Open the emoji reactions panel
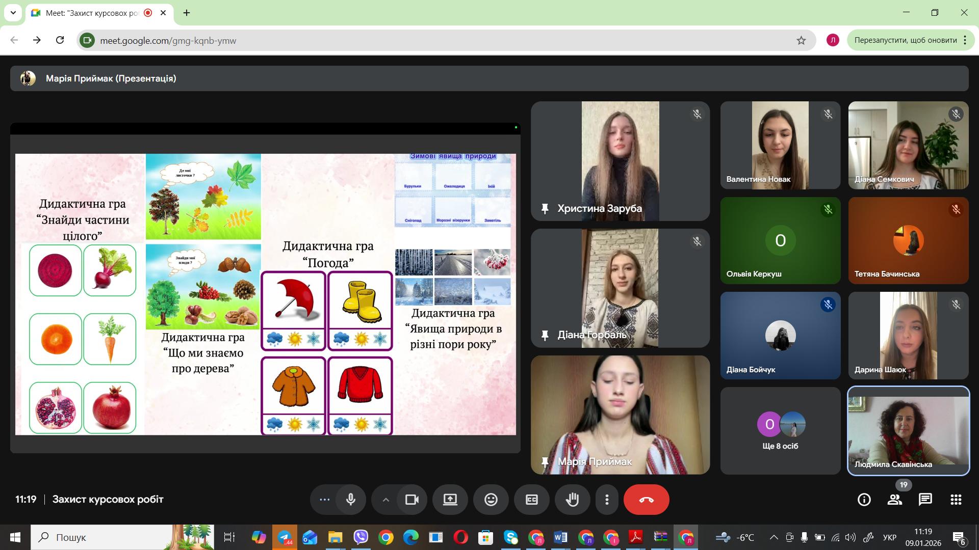This screenshot has height=550, width=979. click(x=491, y=500)
